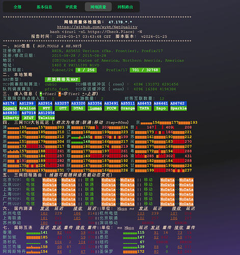Click the AS174 badge
The height and width of the screenshot is (255, 240).
[10, 104]
